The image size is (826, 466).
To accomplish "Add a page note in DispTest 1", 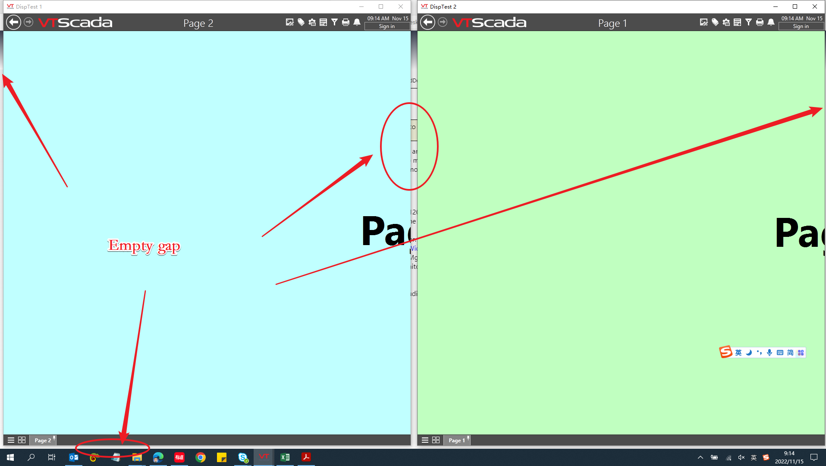I will tap(323, 22).
